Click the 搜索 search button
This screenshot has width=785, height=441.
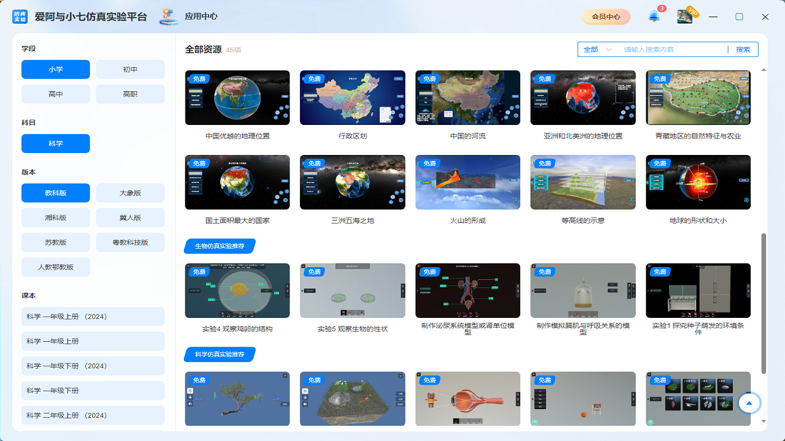pyautogui.click(x=743, y=49)
